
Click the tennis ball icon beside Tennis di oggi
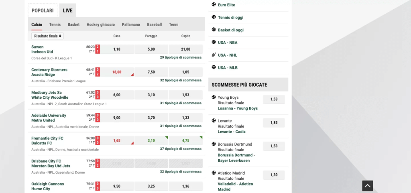[214, 17]
